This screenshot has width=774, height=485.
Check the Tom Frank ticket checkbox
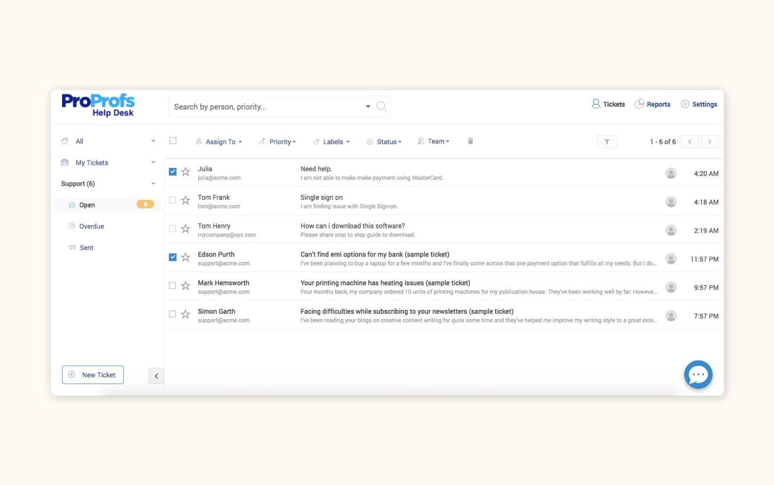pyautogui.click(x=172, y=200)
